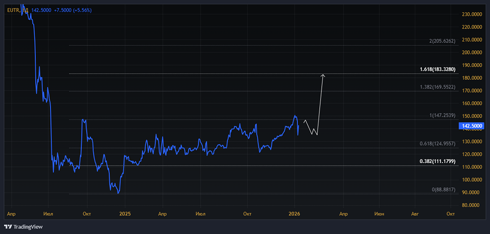The height and width of the screenshot is (234, 490).
Task: Click the Апр label following 2026
Action: tap(343, 214)
